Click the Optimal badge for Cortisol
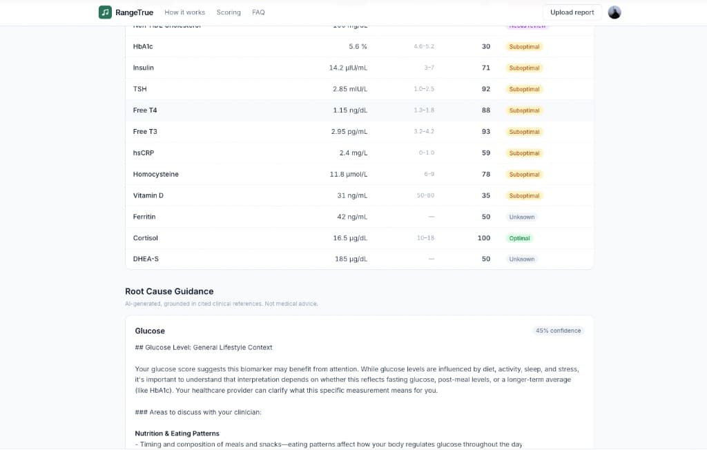The height and width of the screenshot is (450, 707). (519, 238)
